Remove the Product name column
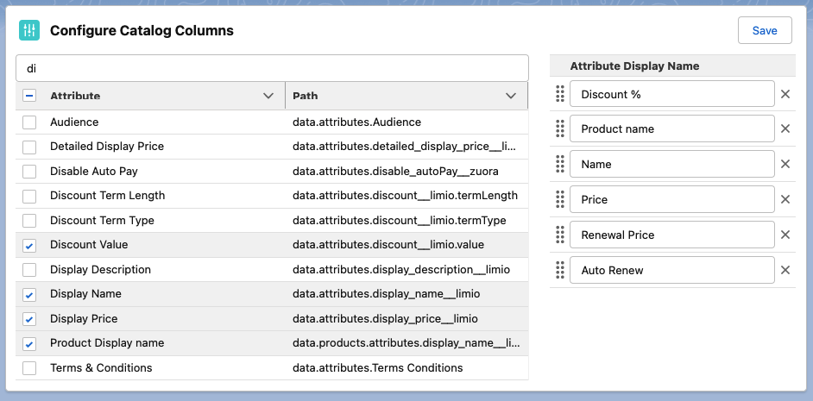813x401 pixels. click(785, 128)
